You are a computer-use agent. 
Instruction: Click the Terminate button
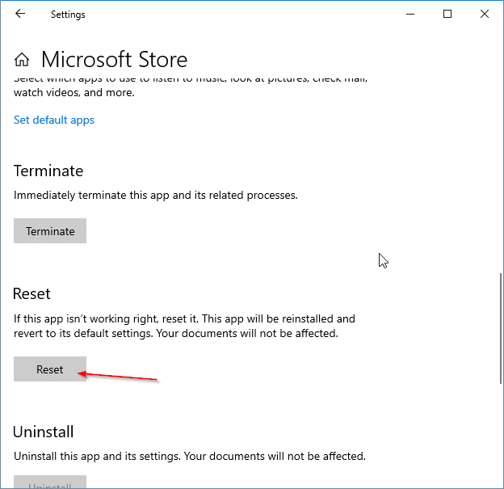pos(50,231)
